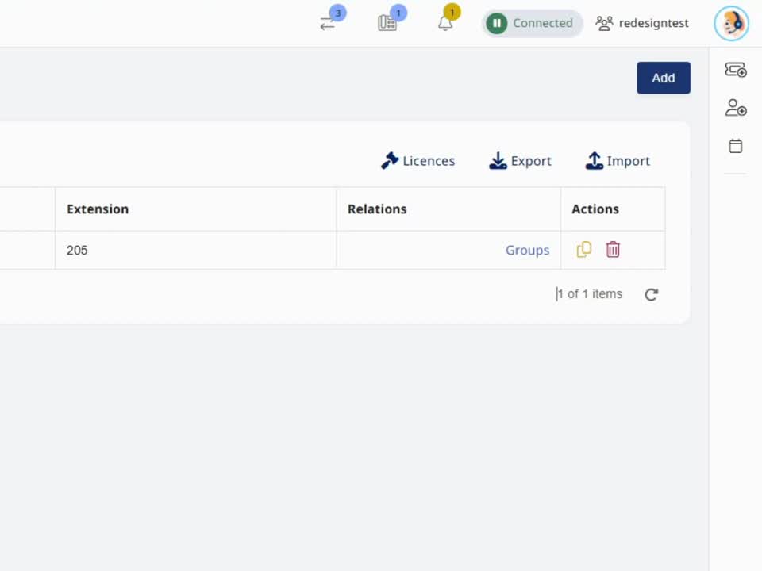
Task: Refresh the table list
Action: [651, 294]
